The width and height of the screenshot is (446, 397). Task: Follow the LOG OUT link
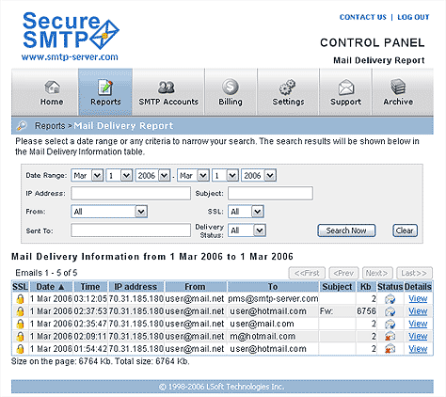[413, 17]
